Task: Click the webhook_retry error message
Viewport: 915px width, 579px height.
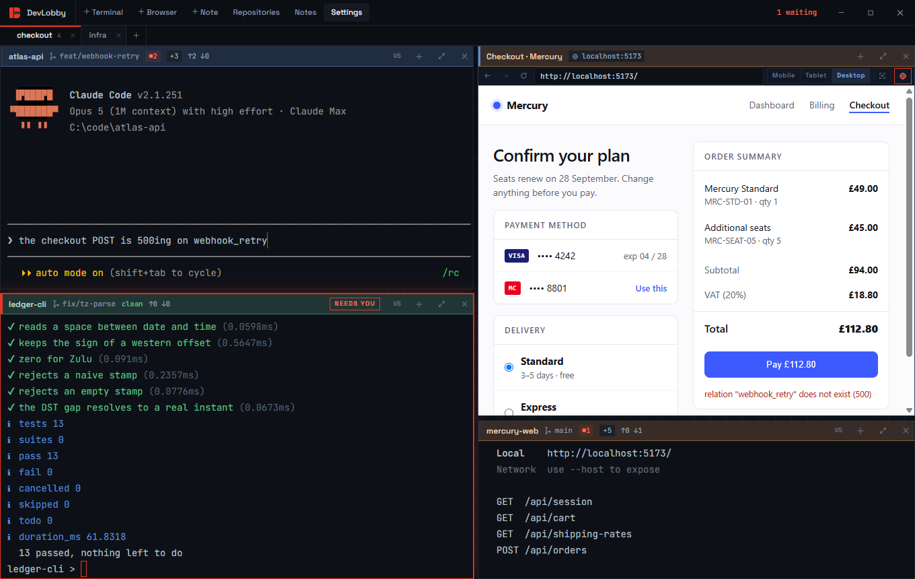Action: click(x=788, y=394)
